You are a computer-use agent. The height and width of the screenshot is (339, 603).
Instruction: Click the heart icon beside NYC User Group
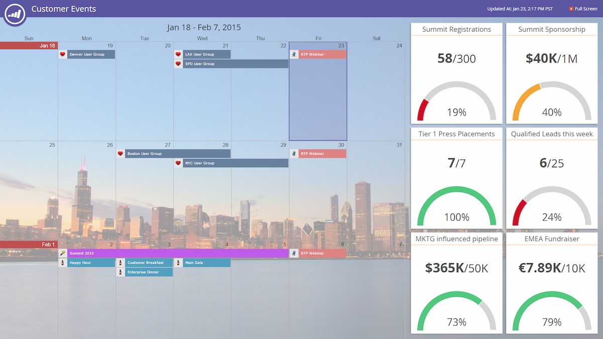point(178,163)
